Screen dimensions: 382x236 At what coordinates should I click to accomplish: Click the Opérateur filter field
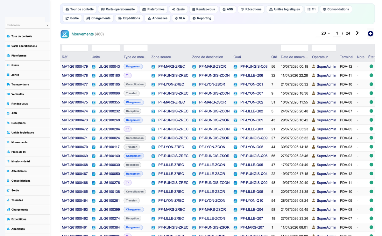pos(324,48)
